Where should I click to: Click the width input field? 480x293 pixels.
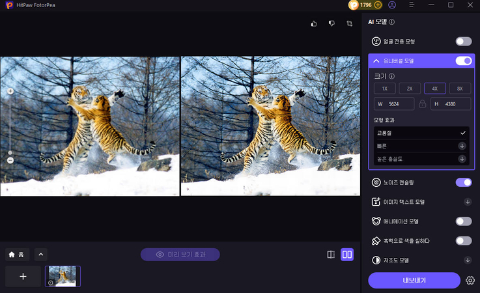click(394, 104)
